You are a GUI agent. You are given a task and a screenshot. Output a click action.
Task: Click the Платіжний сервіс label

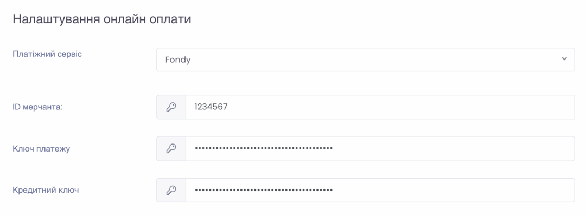[x=47, y=54]
